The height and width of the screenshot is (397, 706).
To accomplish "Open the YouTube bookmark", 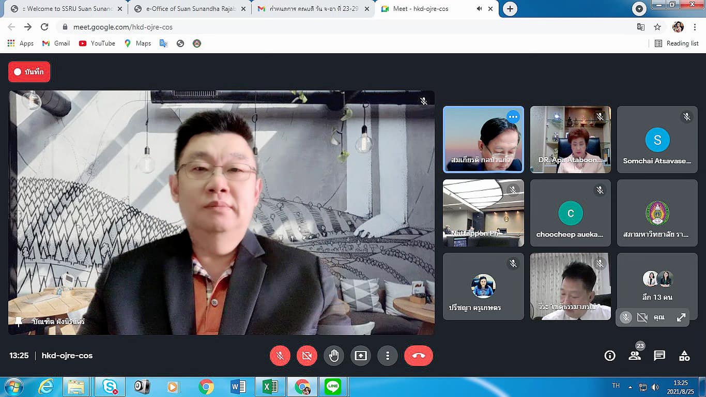I will click(97, 43).
